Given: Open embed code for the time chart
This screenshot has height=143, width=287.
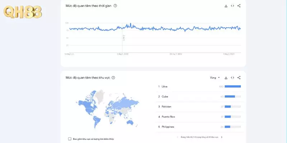Looking at the screenshot, I should point(232,6).
